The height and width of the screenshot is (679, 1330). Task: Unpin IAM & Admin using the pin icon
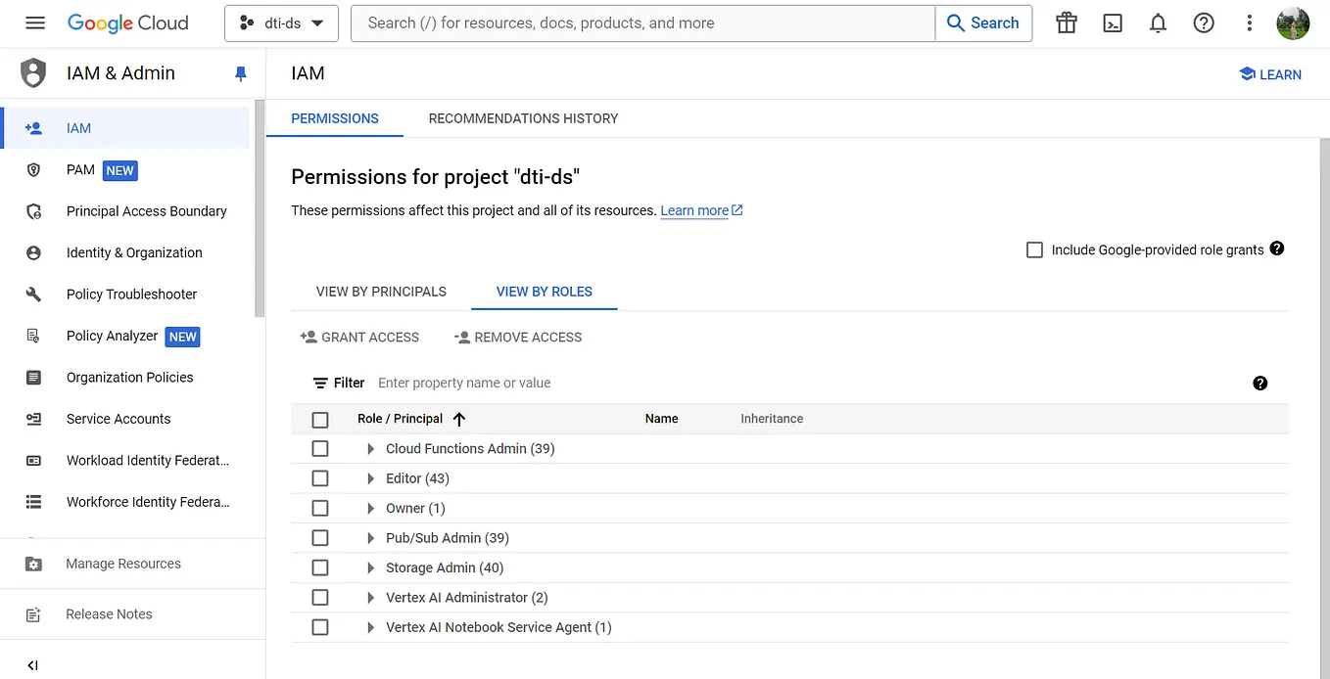(x=240, y=72)
